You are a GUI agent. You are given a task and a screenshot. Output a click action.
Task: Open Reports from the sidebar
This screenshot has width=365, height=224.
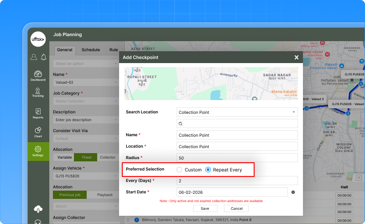[38, 113]
